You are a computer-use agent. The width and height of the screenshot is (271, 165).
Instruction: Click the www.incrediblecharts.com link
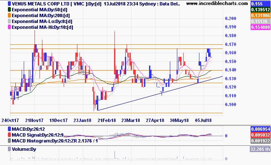[217, 3]
